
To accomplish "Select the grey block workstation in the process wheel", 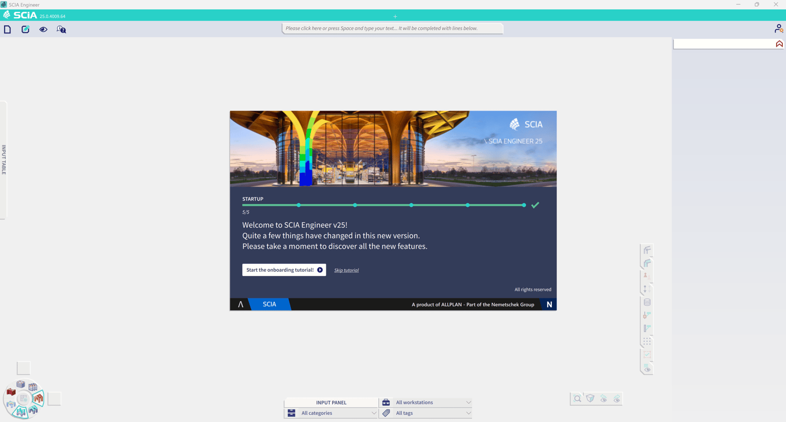I will coord(20,384).
